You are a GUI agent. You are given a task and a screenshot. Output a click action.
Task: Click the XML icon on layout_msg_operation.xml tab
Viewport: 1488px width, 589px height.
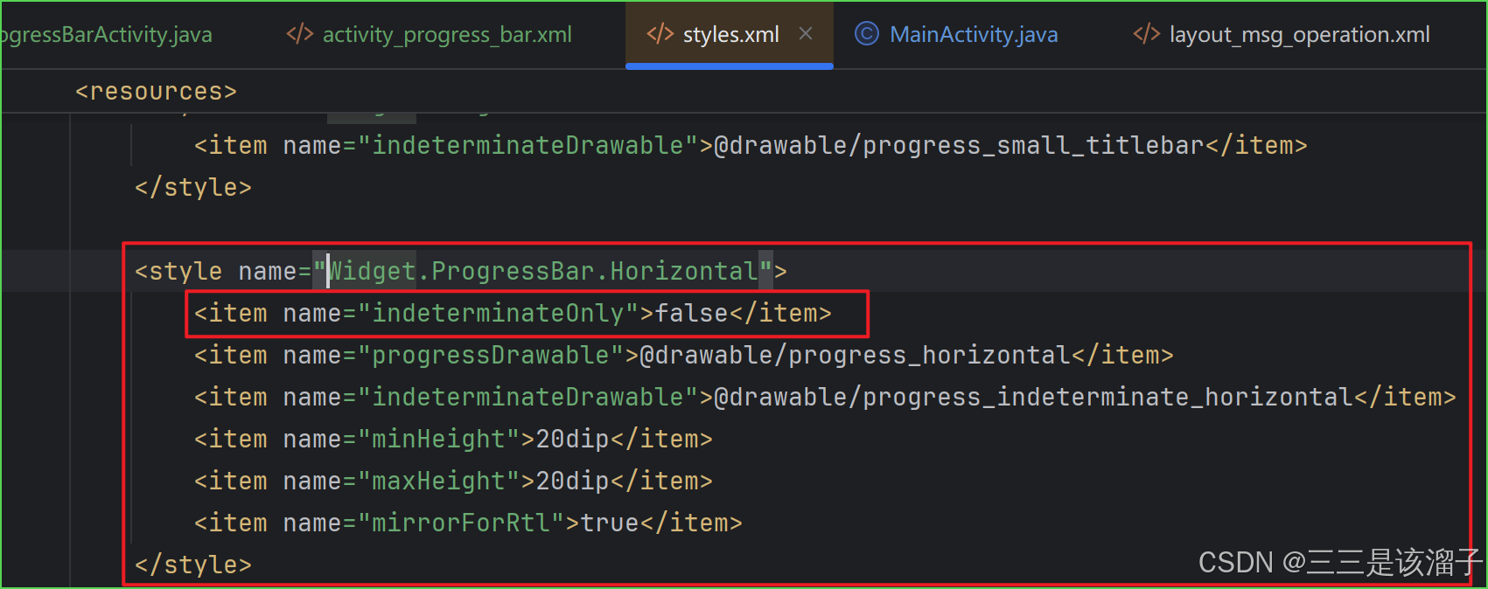click(x=1146, y=34)
